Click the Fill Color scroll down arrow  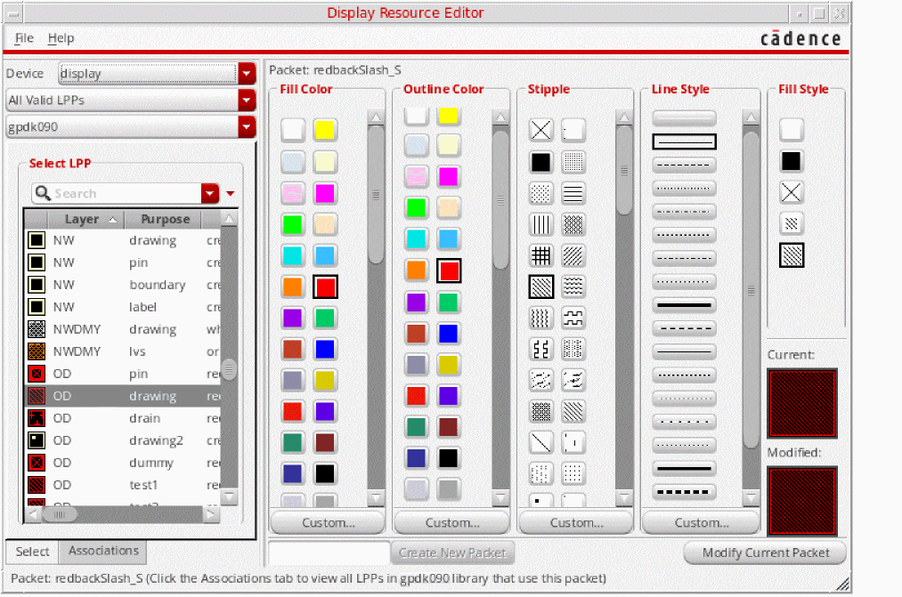click(x=377, y=497)
